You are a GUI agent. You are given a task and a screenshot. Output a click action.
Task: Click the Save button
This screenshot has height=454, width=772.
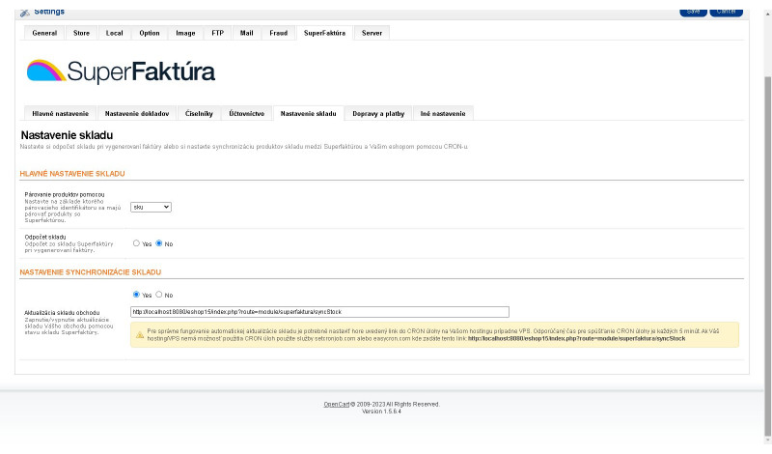click(x=693, y=12)
